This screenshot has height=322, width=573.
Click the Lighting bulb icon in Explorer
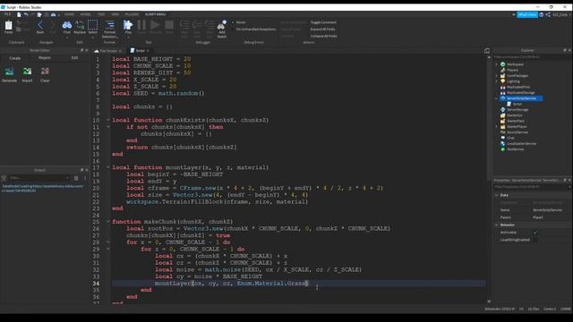click(x=503, y=81)
